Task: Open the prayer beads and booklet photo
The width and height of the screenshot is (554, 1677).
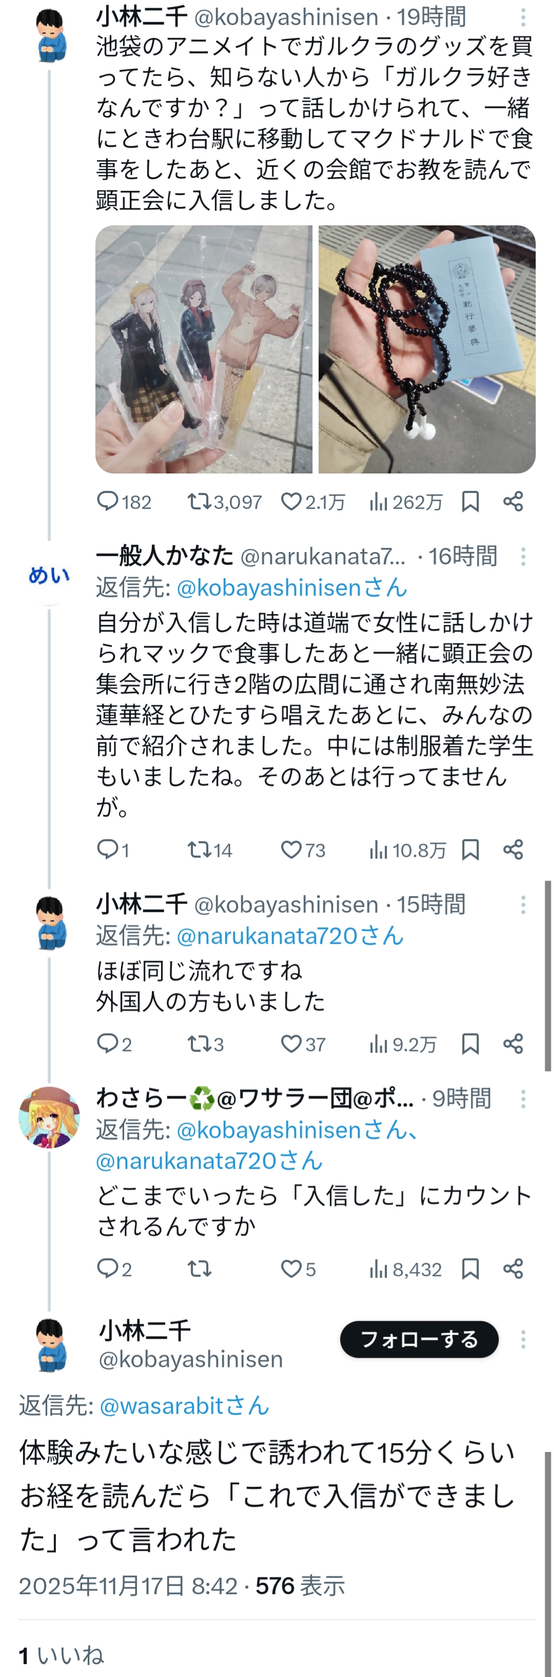Action: click(x=427, y=349)
